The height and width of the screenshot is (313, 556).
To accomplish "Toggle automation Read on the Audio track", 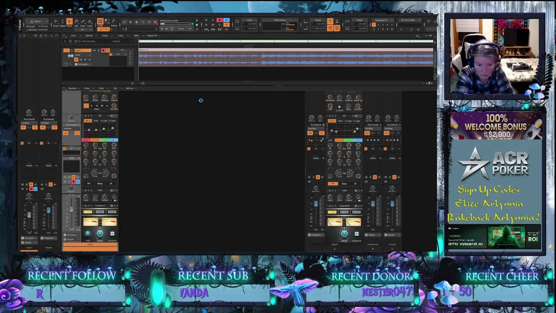I will [76, 60].
